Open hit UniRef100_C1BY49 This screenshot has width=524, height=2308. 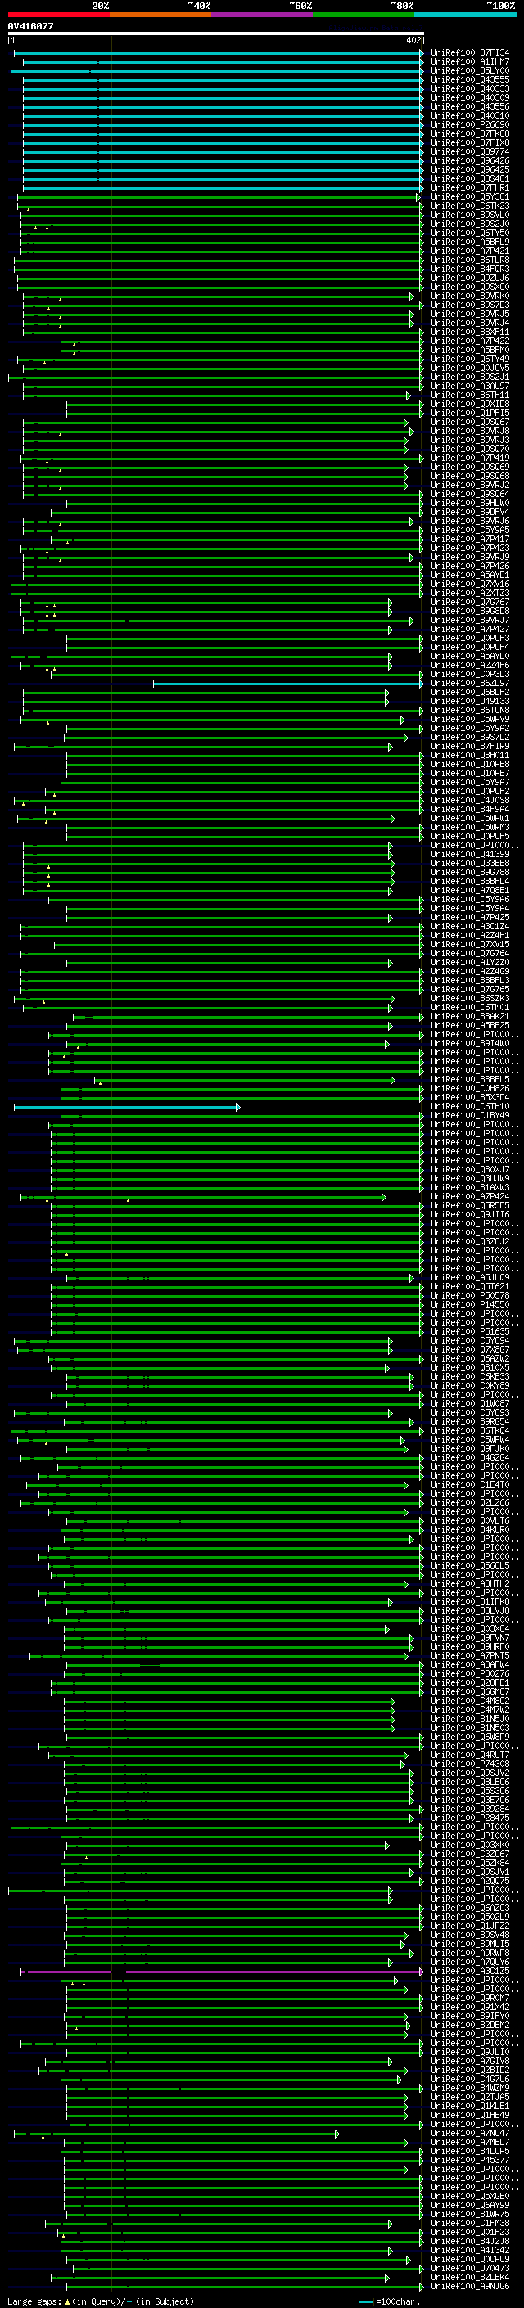pos(469,1115)
